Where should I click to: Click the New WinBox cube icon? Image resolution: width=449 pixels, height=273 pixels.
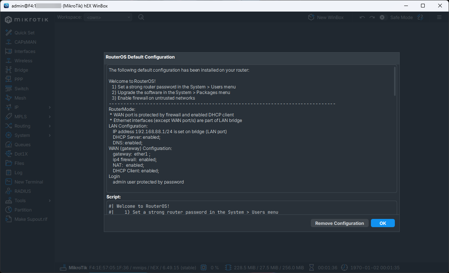tap(311, 18)
